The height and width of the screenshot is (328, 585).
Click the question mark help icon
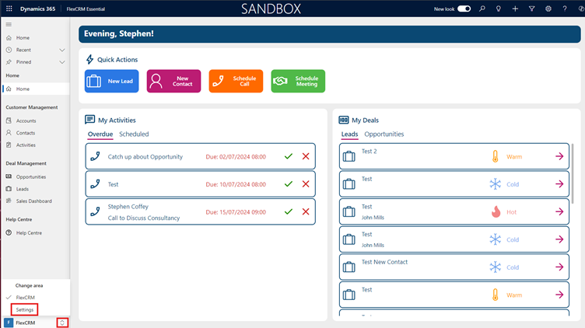point(565,9)
